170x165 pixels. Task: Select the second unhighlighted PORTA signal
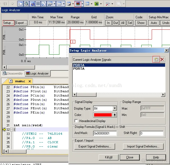pos(119,69)
